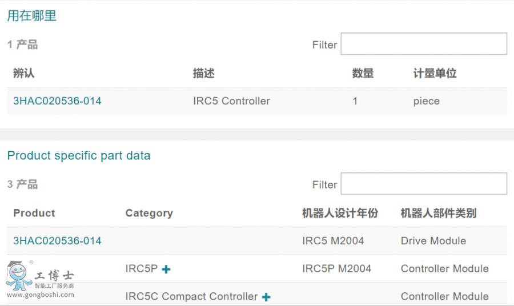The image size is (514, 306).
Task: Expand IRC5C Compact Controller plus icon
Action: point(266,297)
